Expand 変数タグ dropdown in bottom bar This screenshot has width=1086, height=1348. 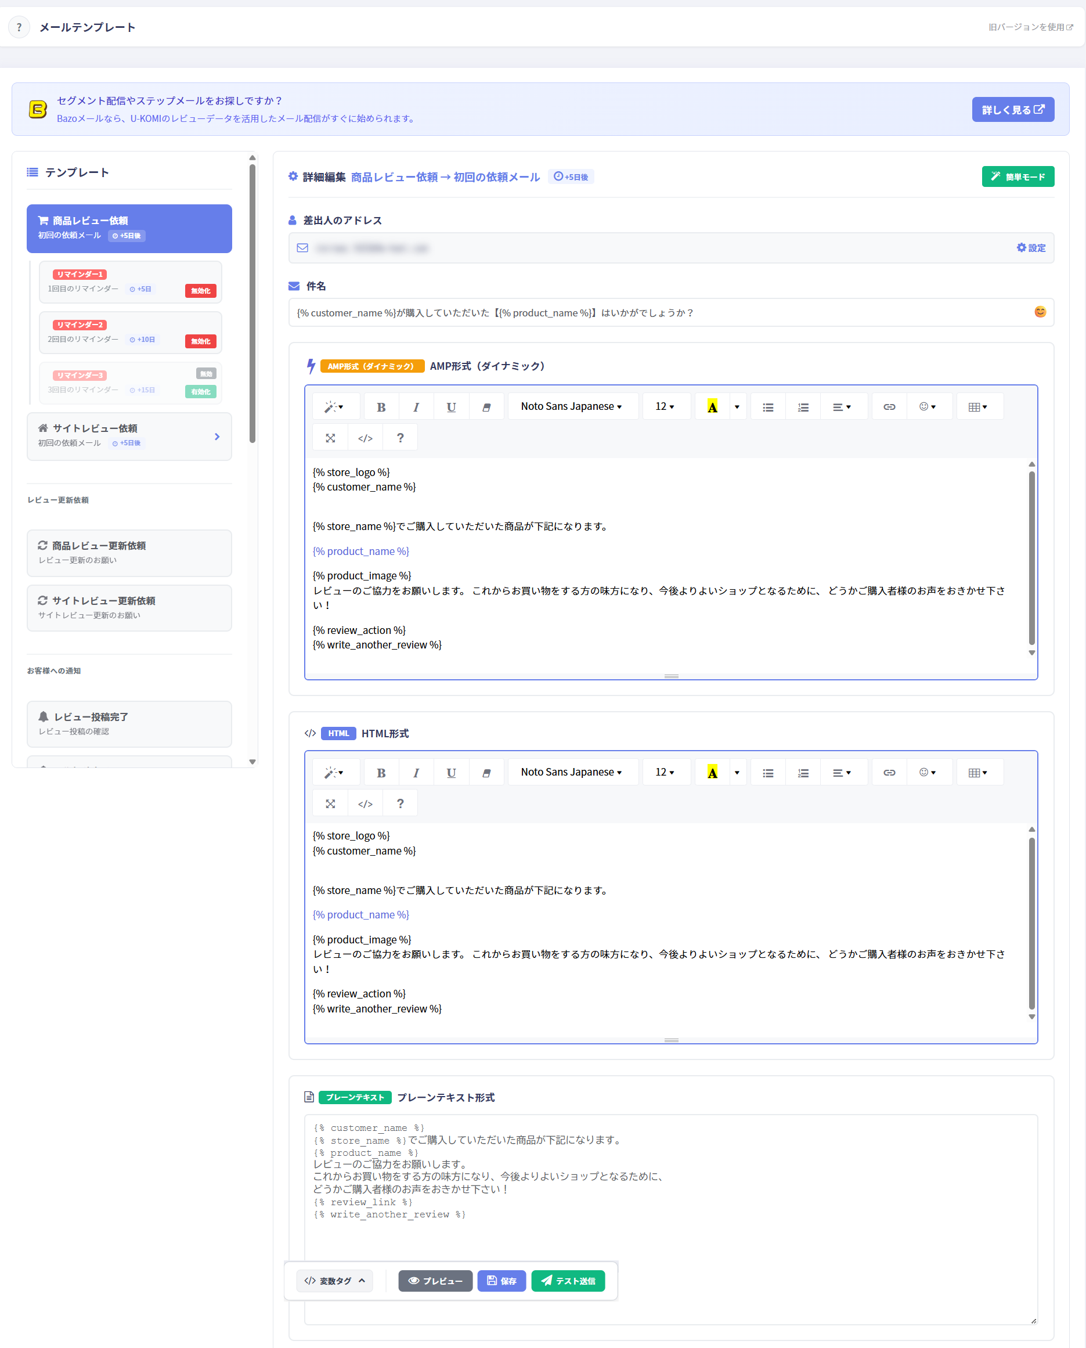point(335,1282)
